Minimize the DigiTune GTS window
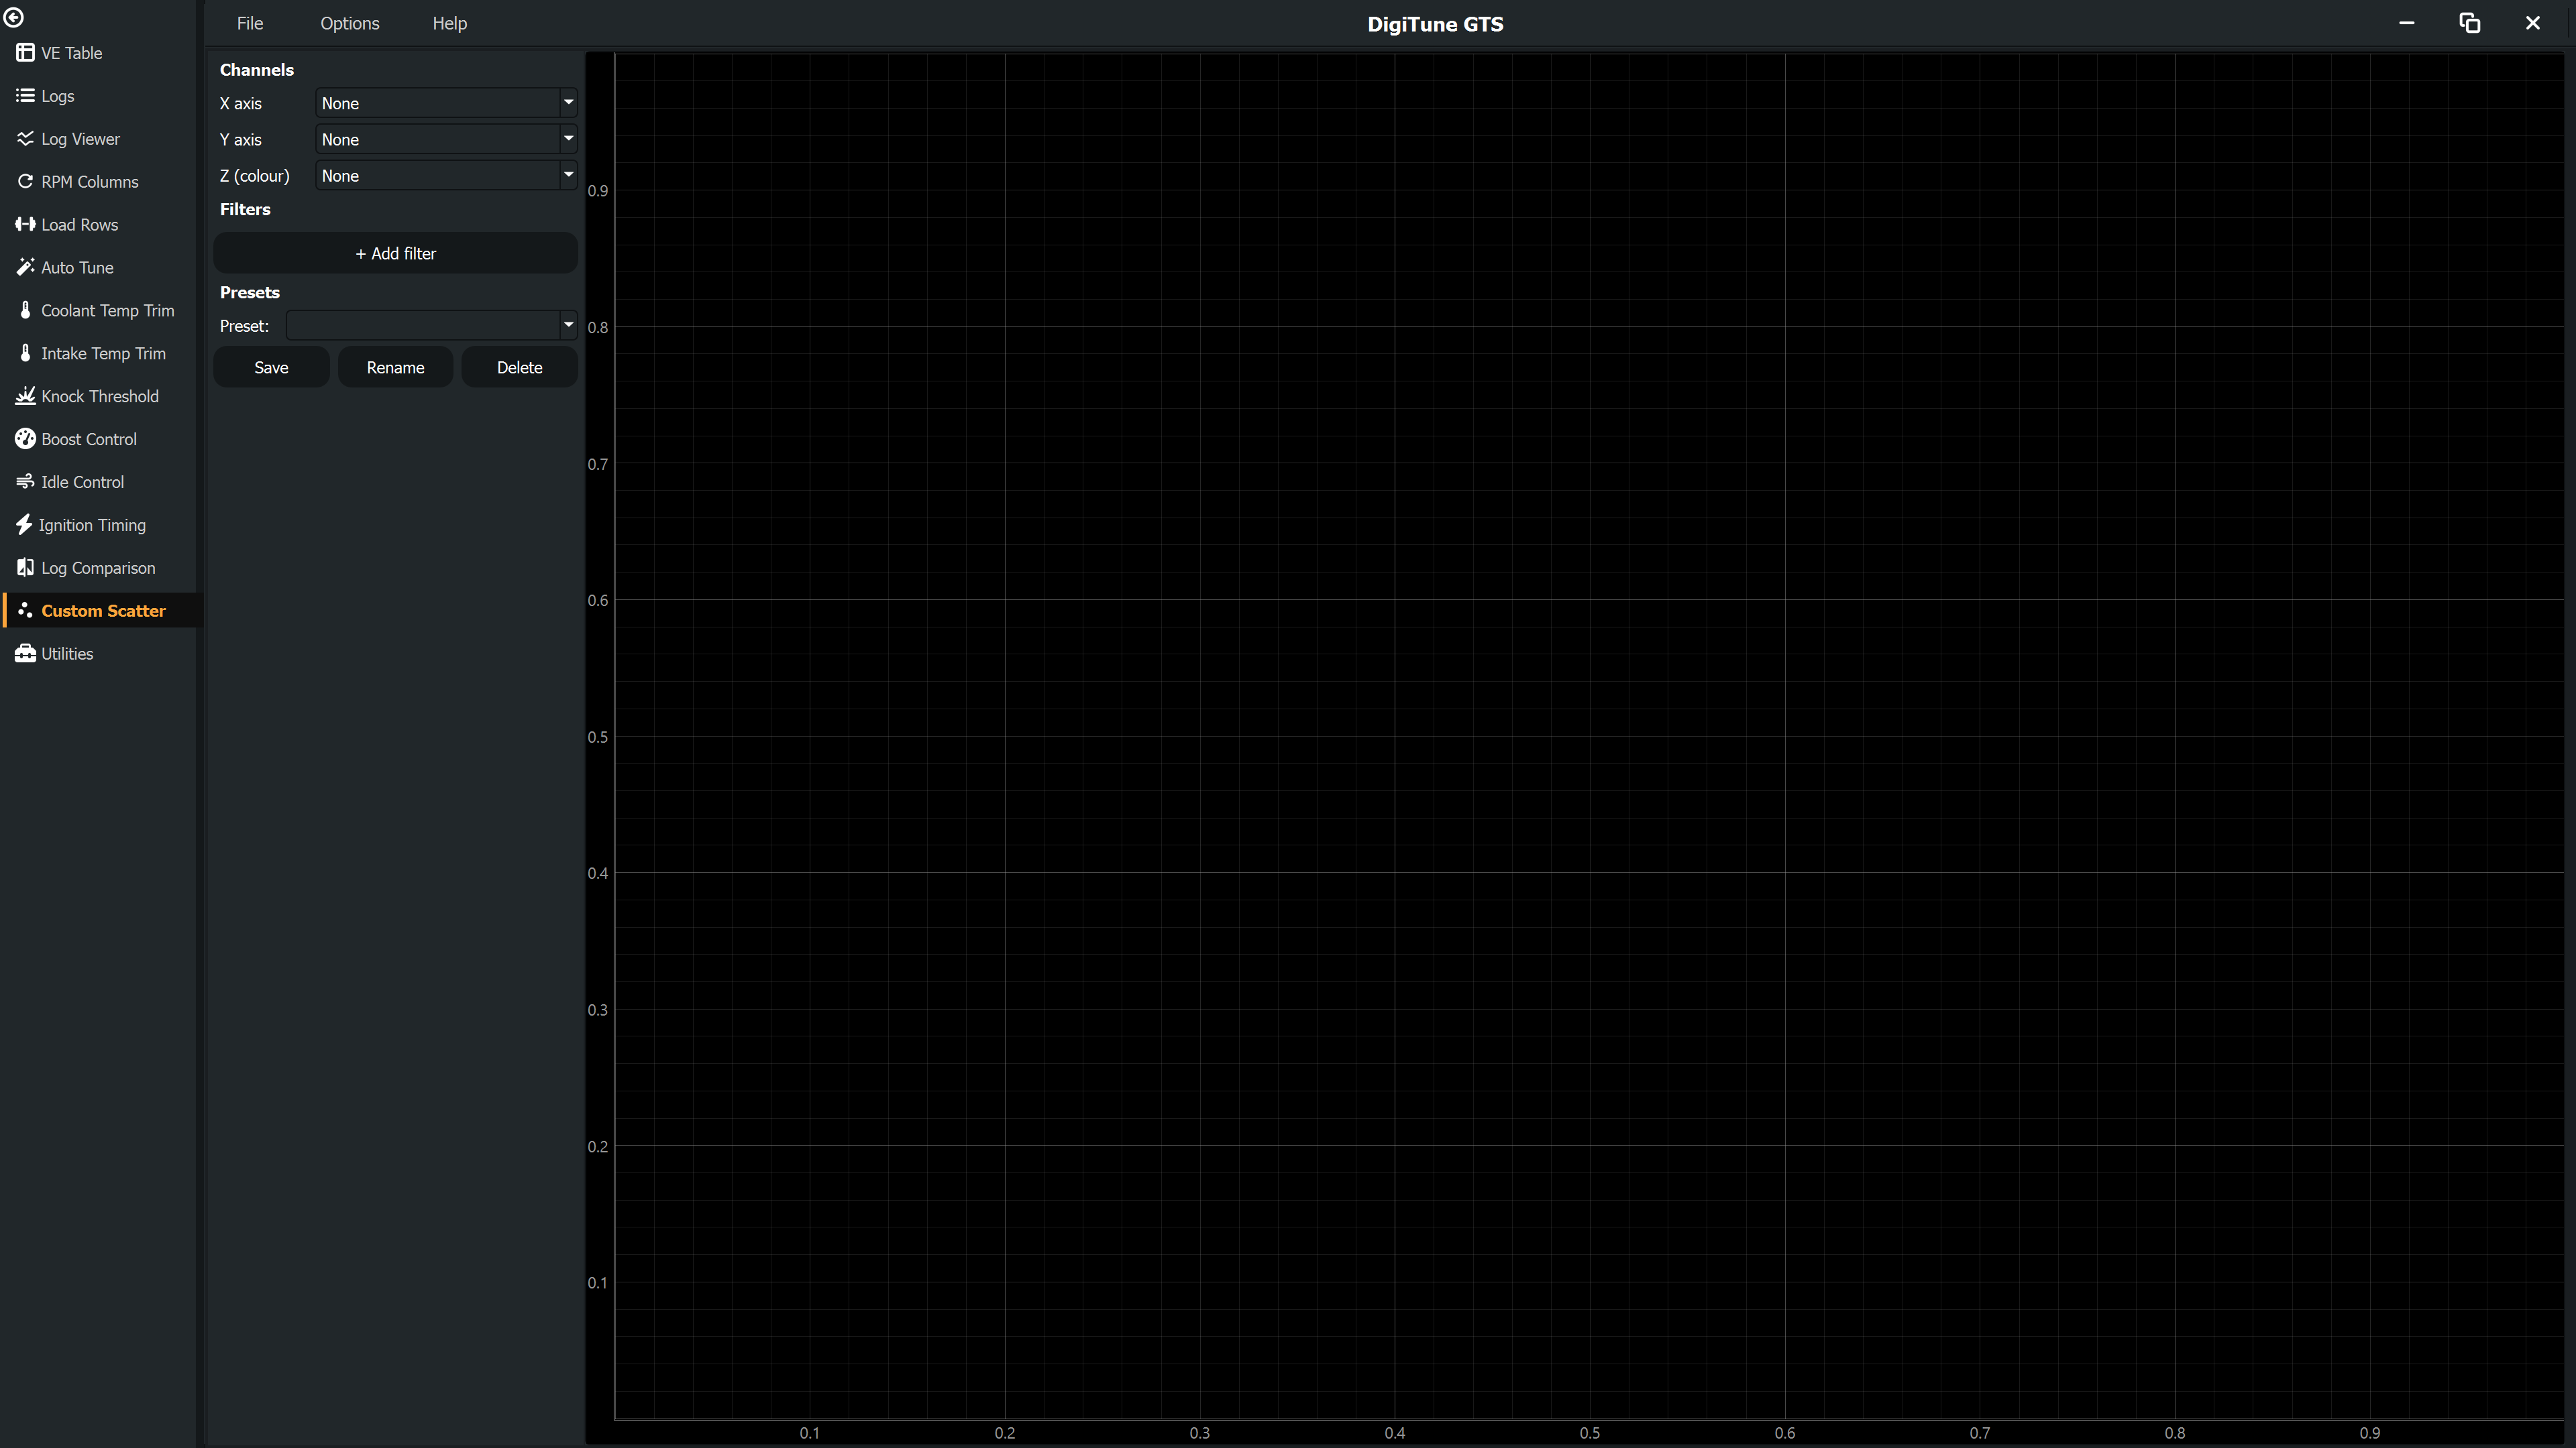The width and height of the screenshot is (2576, 1448). click(2407, 23)
